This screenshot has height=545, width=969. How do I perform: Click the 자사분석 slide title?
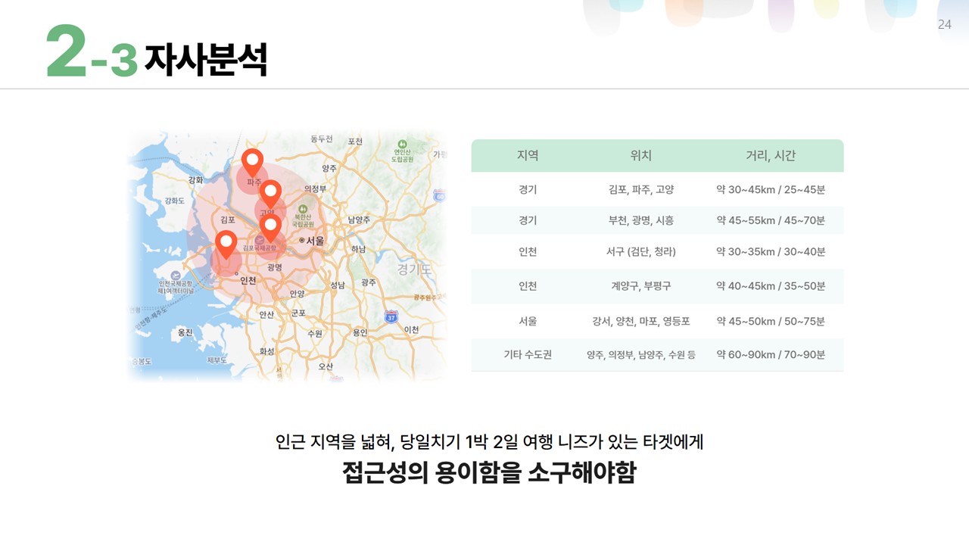point(205,60)
